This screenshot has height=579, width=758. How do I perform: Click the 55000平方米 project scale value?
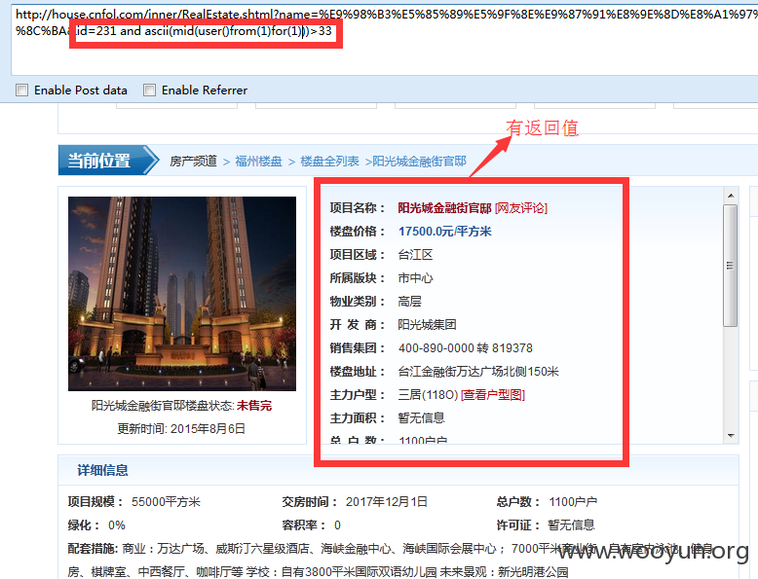[166, 502]
